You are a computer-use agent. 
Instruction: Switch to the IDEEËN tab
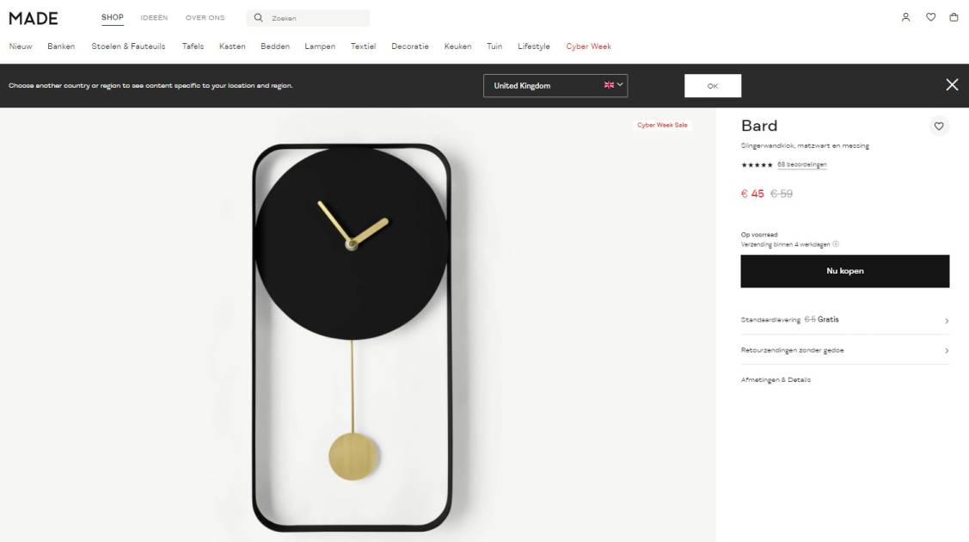coord(154,18)
